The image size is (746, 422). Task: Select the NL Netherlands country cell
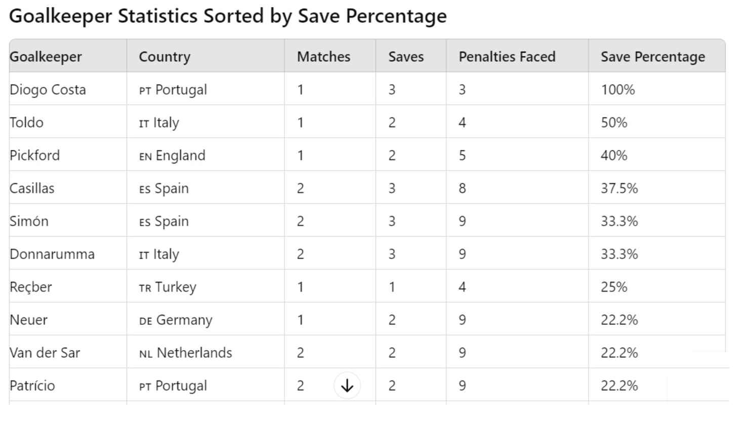[x=185, y=353]
